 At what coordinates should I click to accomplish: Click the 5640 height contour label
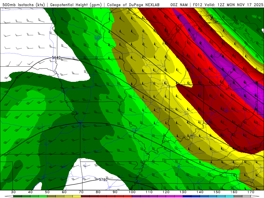tap(56, 57)
